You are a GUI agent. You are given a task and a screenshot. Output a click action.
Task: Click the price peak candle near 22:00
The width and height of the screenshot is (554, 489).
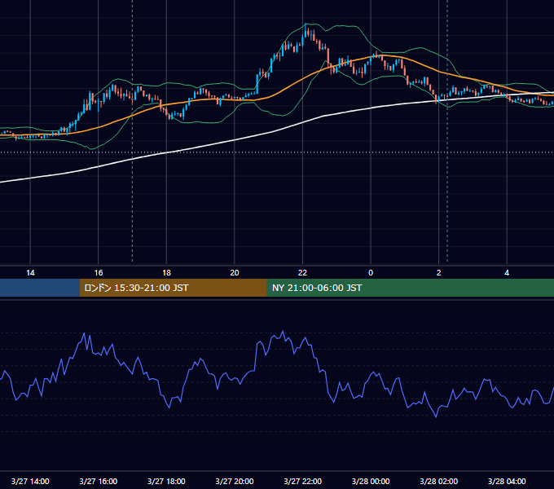point(306,31)
